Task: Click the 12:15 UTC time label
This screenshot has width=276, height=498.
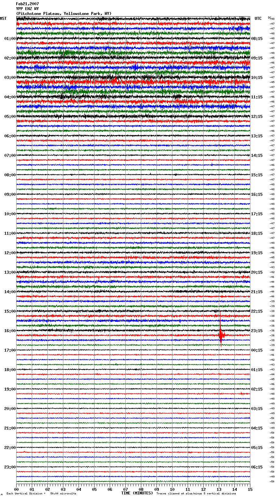Action: (x=257, y=117)
